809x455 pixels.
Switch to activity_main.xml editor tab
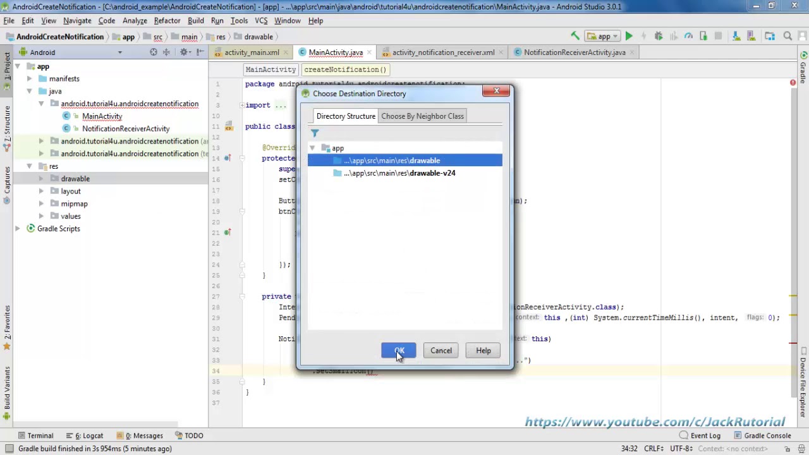click(x=252, y=52)
